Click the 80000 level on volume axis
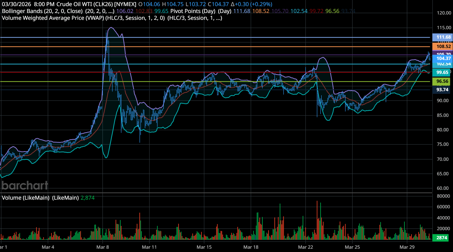 coord(443,196)
